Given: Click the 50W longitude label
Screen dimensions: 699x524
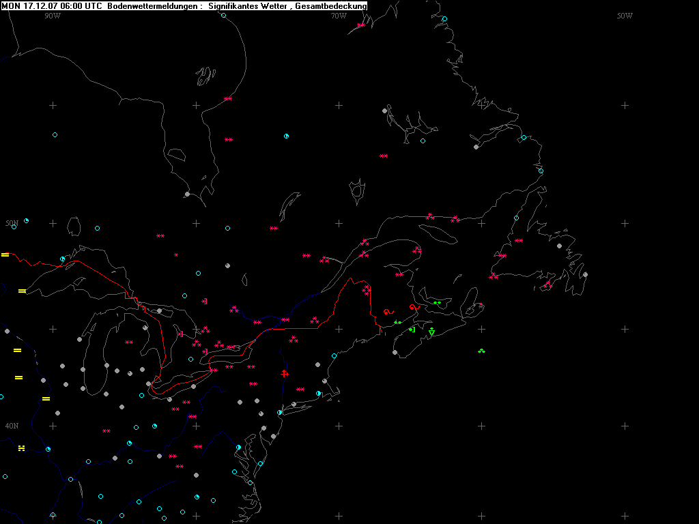Looking at the screenshot, I should click(624, 15).
